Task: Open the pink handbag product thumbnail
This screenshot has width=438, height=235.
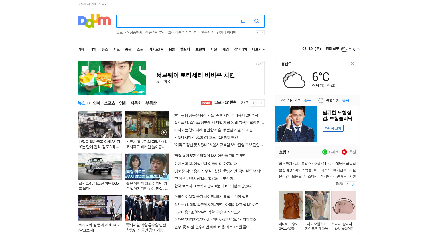Action: pyautogui.click(x=344, y=206)
